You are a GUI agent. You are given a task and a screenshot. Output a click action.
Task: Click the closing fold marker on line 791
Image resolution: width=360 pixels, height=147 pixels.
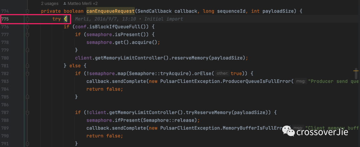click(28, 144)
